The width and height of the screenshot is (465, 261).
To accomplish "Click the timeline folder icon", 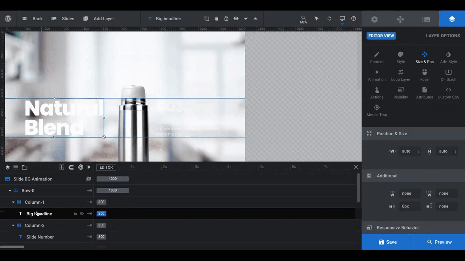I will coord(24,167).
